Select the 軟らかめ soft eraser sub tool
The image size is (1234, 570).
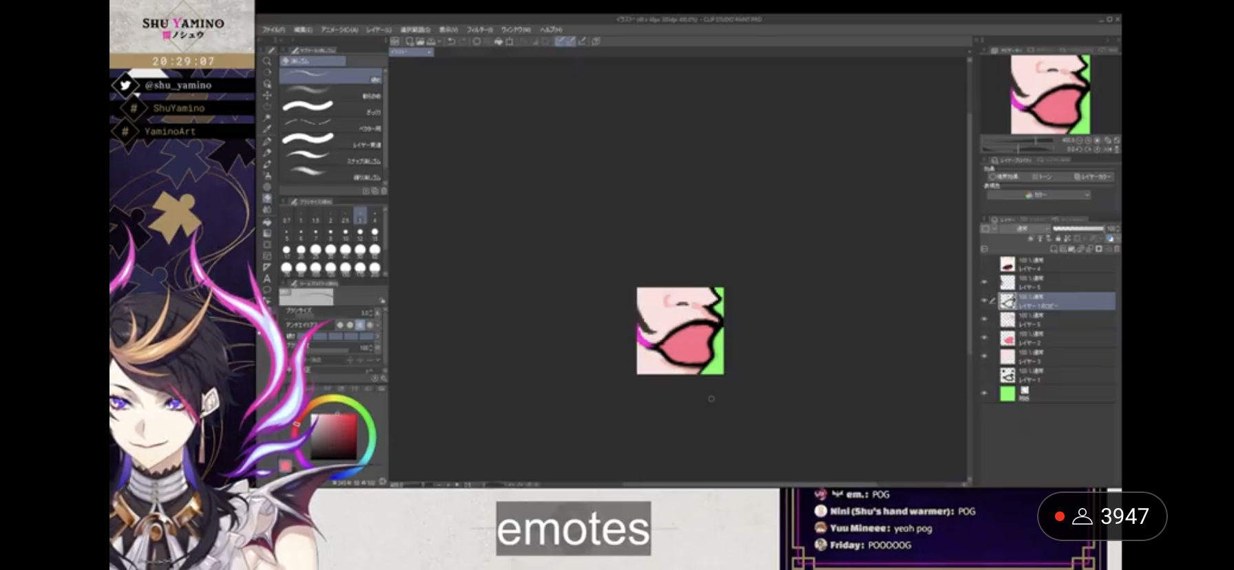pyautogui.click(x=331, y=92)
